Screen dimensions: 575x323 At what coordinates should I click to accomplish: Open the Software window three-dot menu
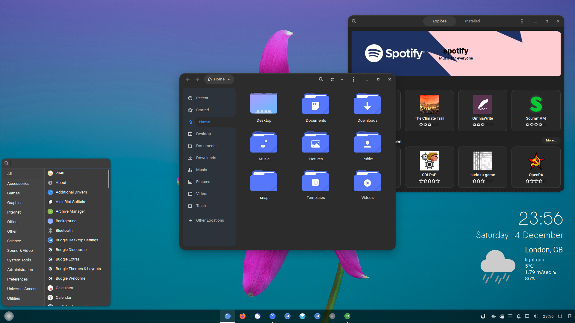coord(522,21)
